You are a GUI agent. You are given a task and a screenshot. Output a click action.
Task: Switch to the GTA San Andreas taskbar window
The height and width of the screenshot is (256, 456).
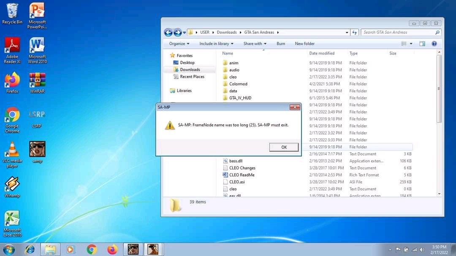(x=153, y=249)
